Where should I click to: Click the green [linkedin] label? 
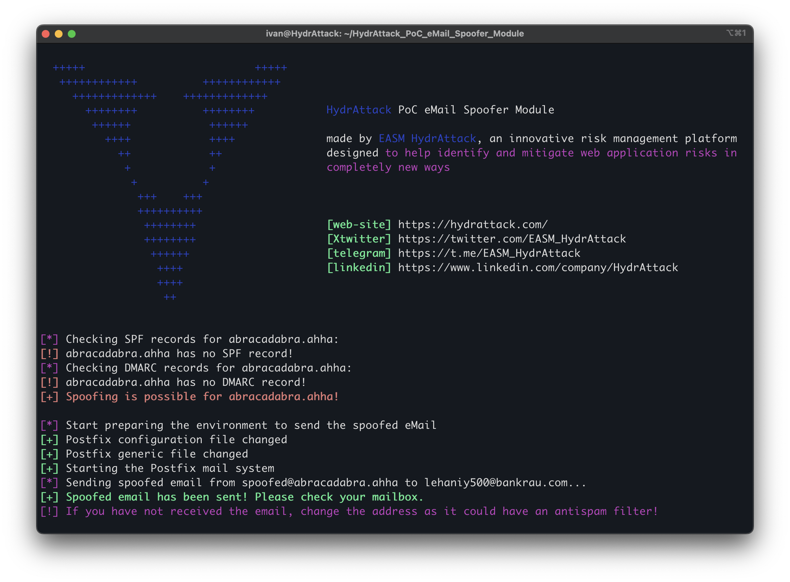tap(359, 268)
